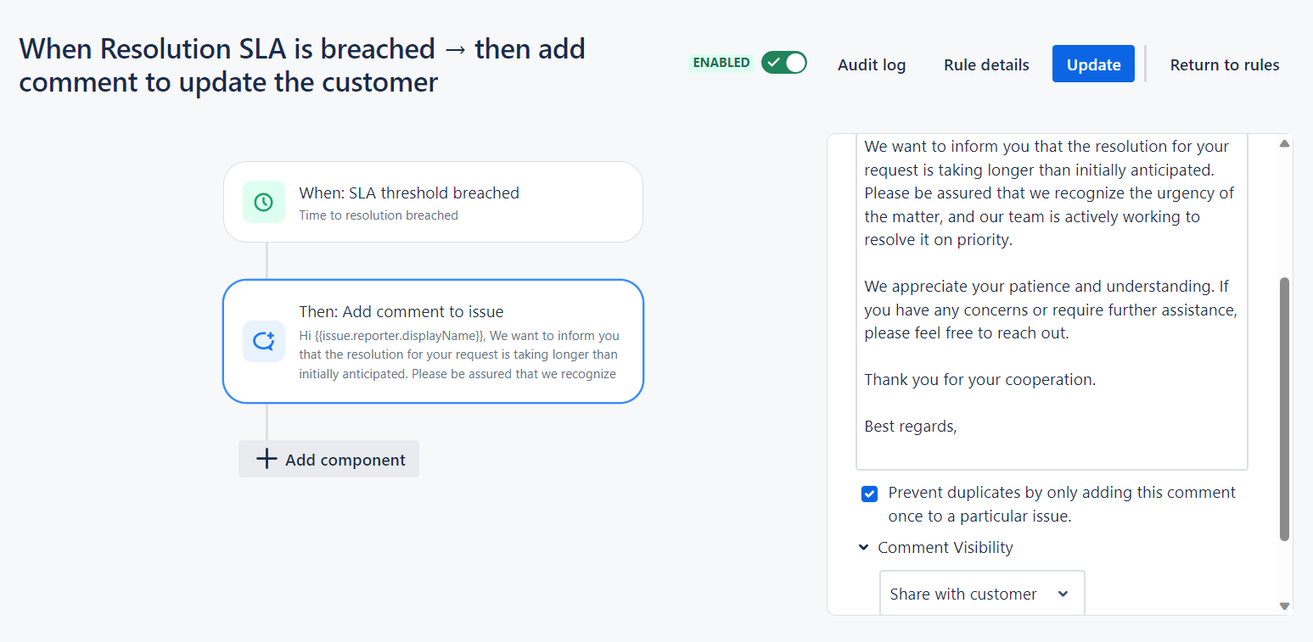The image size is (1313, 642).
Task: Click the config panel vertical scrollbar thumb
Action: 1284,409
